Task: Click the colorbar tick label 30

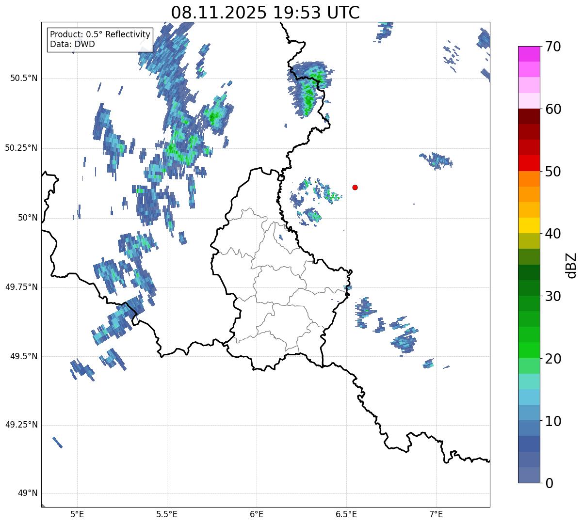Action: tap(553, 296)
